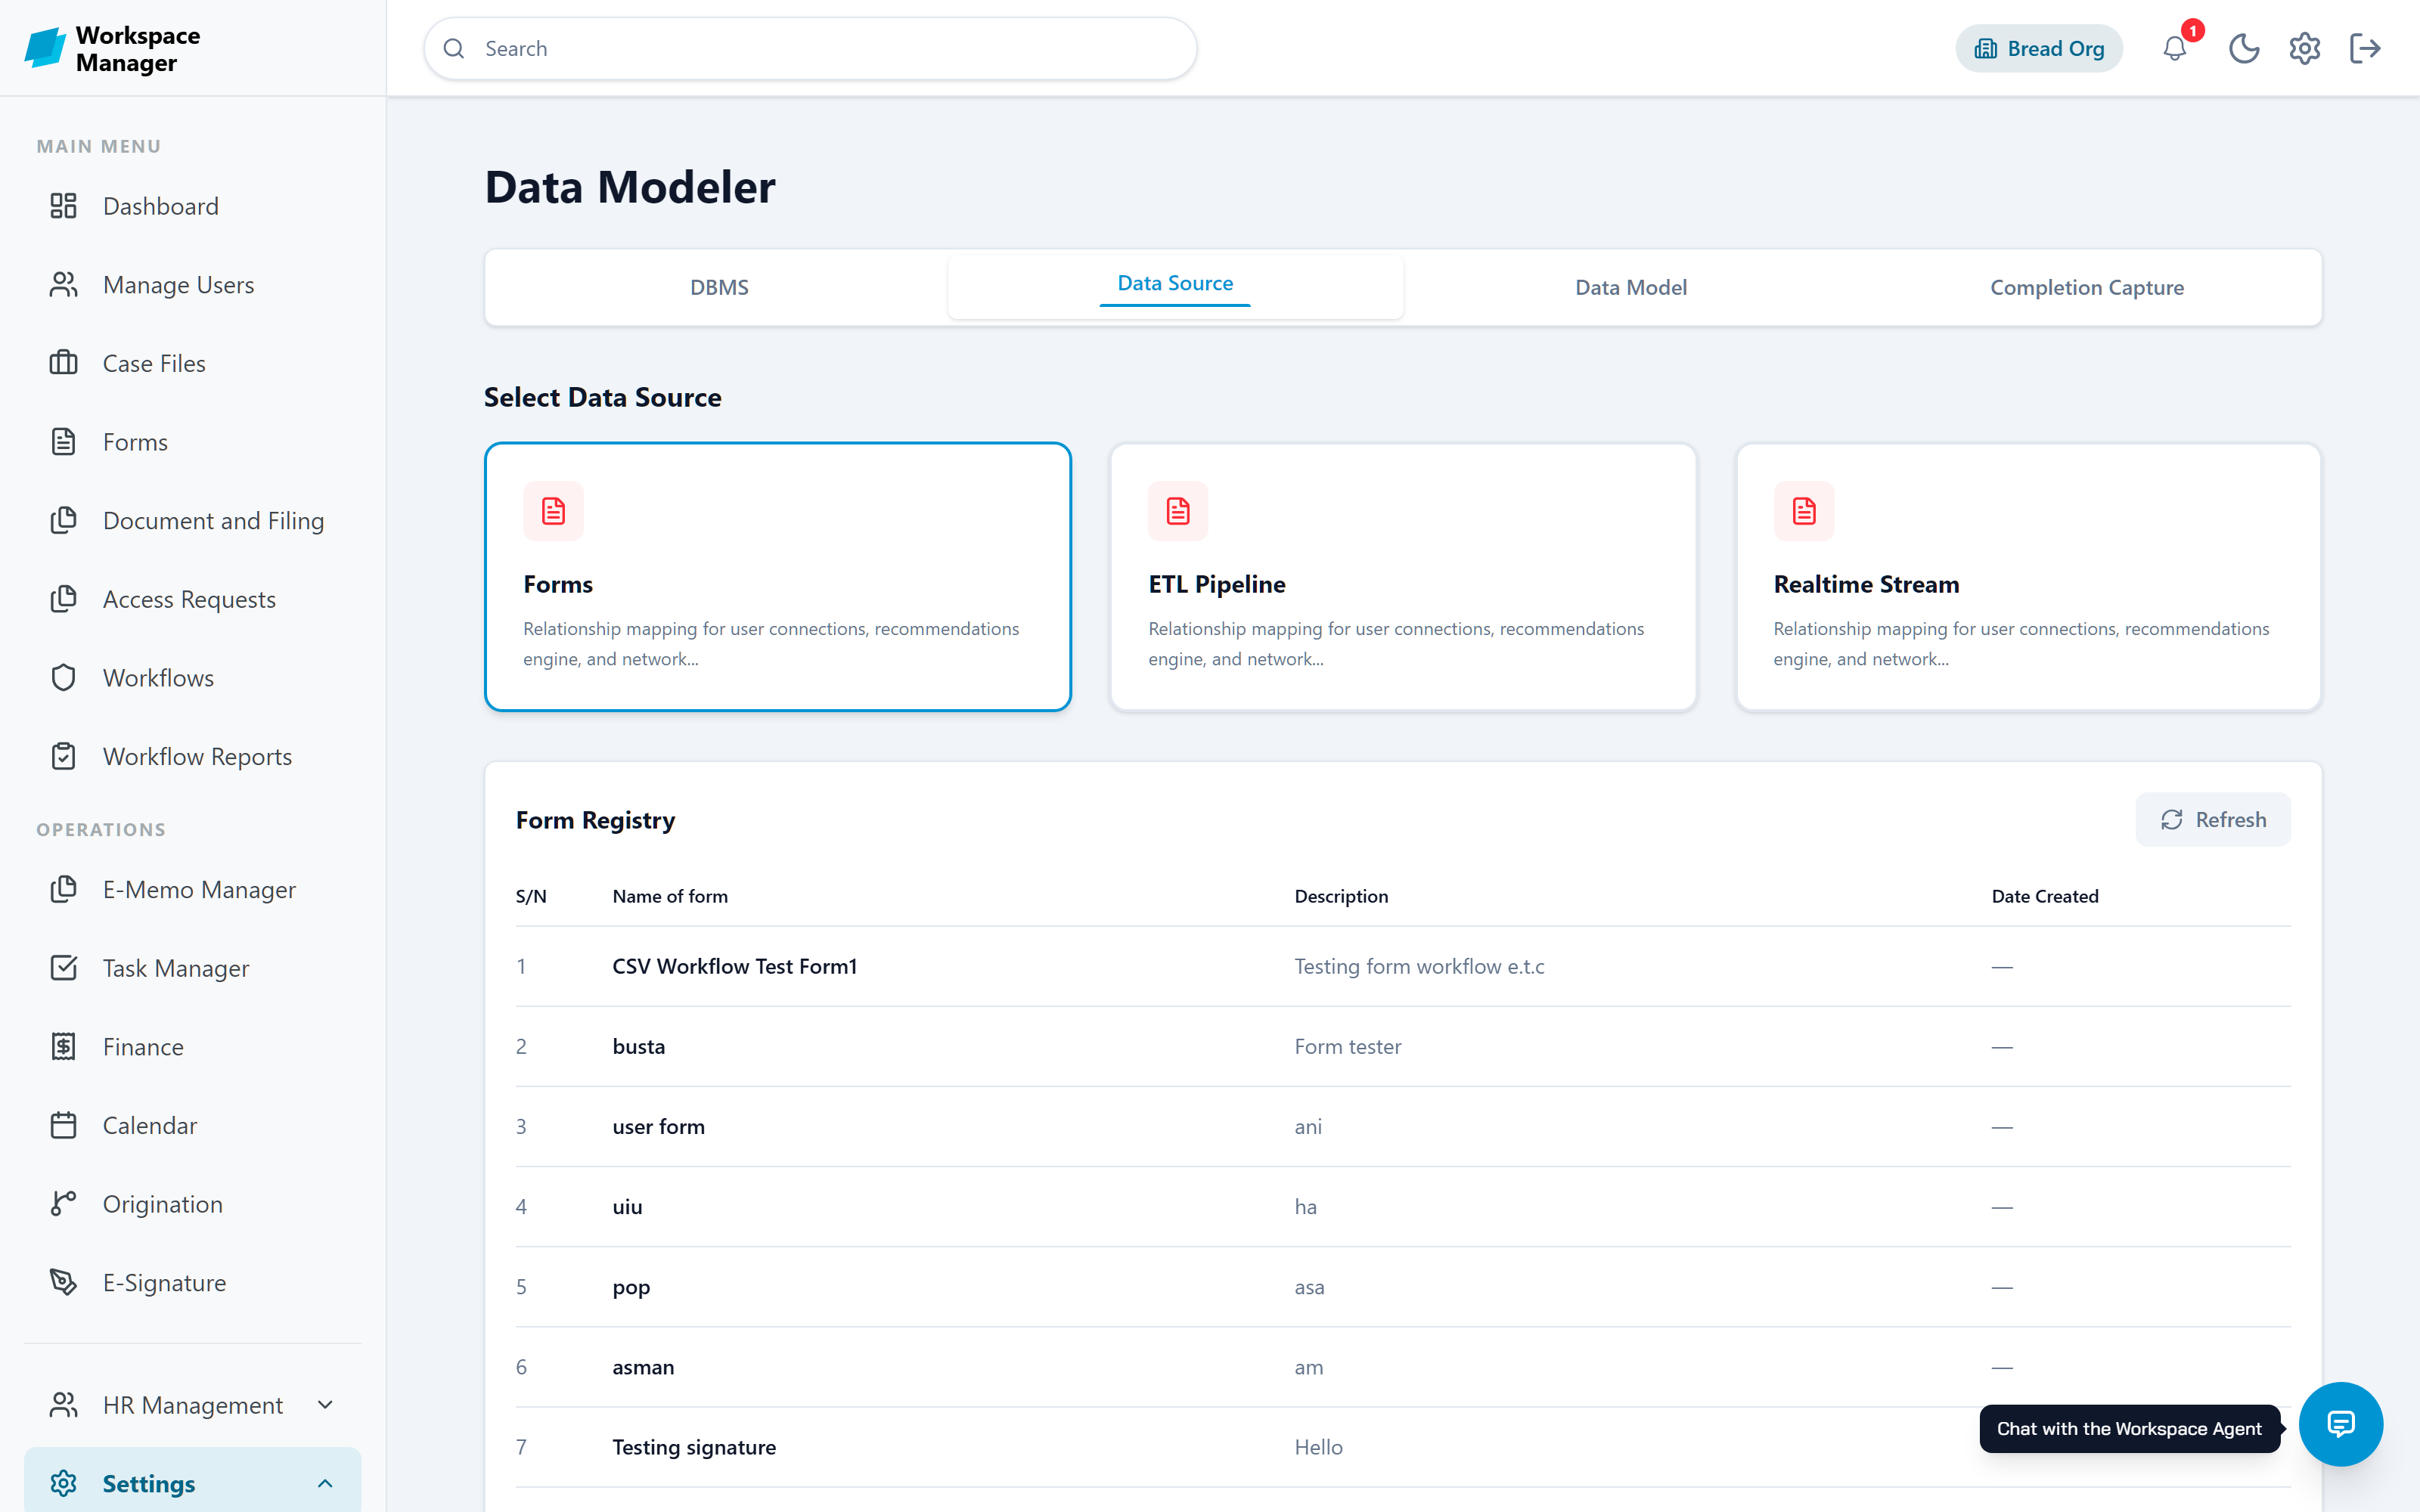Select the ETL Pipeline data source card

(x=1403, y=576)
